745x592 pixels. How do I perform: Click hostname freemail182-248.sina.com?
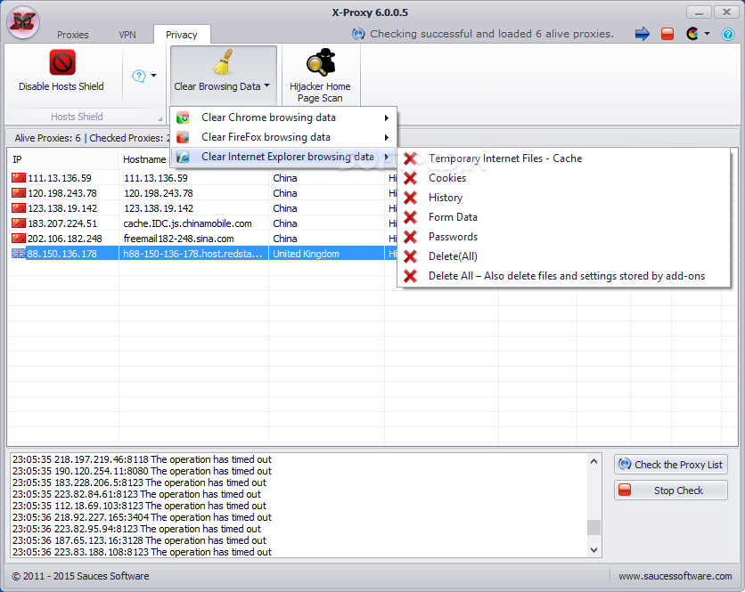(178, 239)
